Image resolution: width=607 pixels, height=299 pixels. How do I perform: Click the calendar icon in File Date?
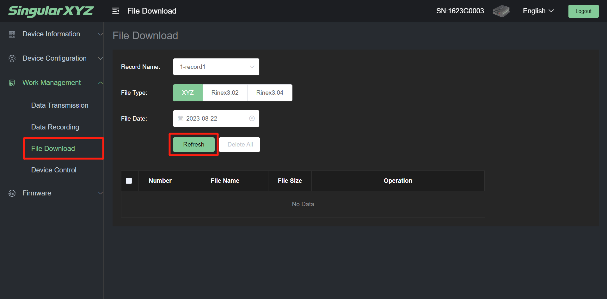181,118
